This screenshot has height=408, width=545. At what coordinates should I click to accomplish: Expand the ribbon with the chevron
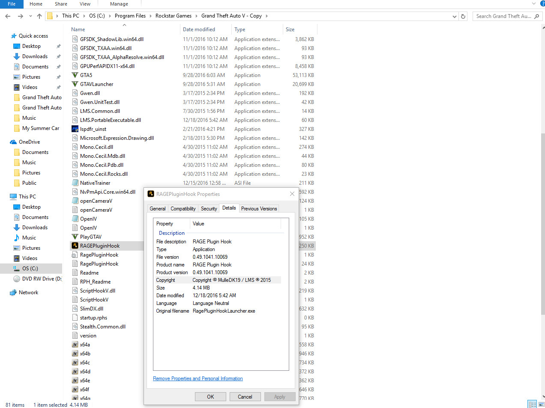[534, 3]
